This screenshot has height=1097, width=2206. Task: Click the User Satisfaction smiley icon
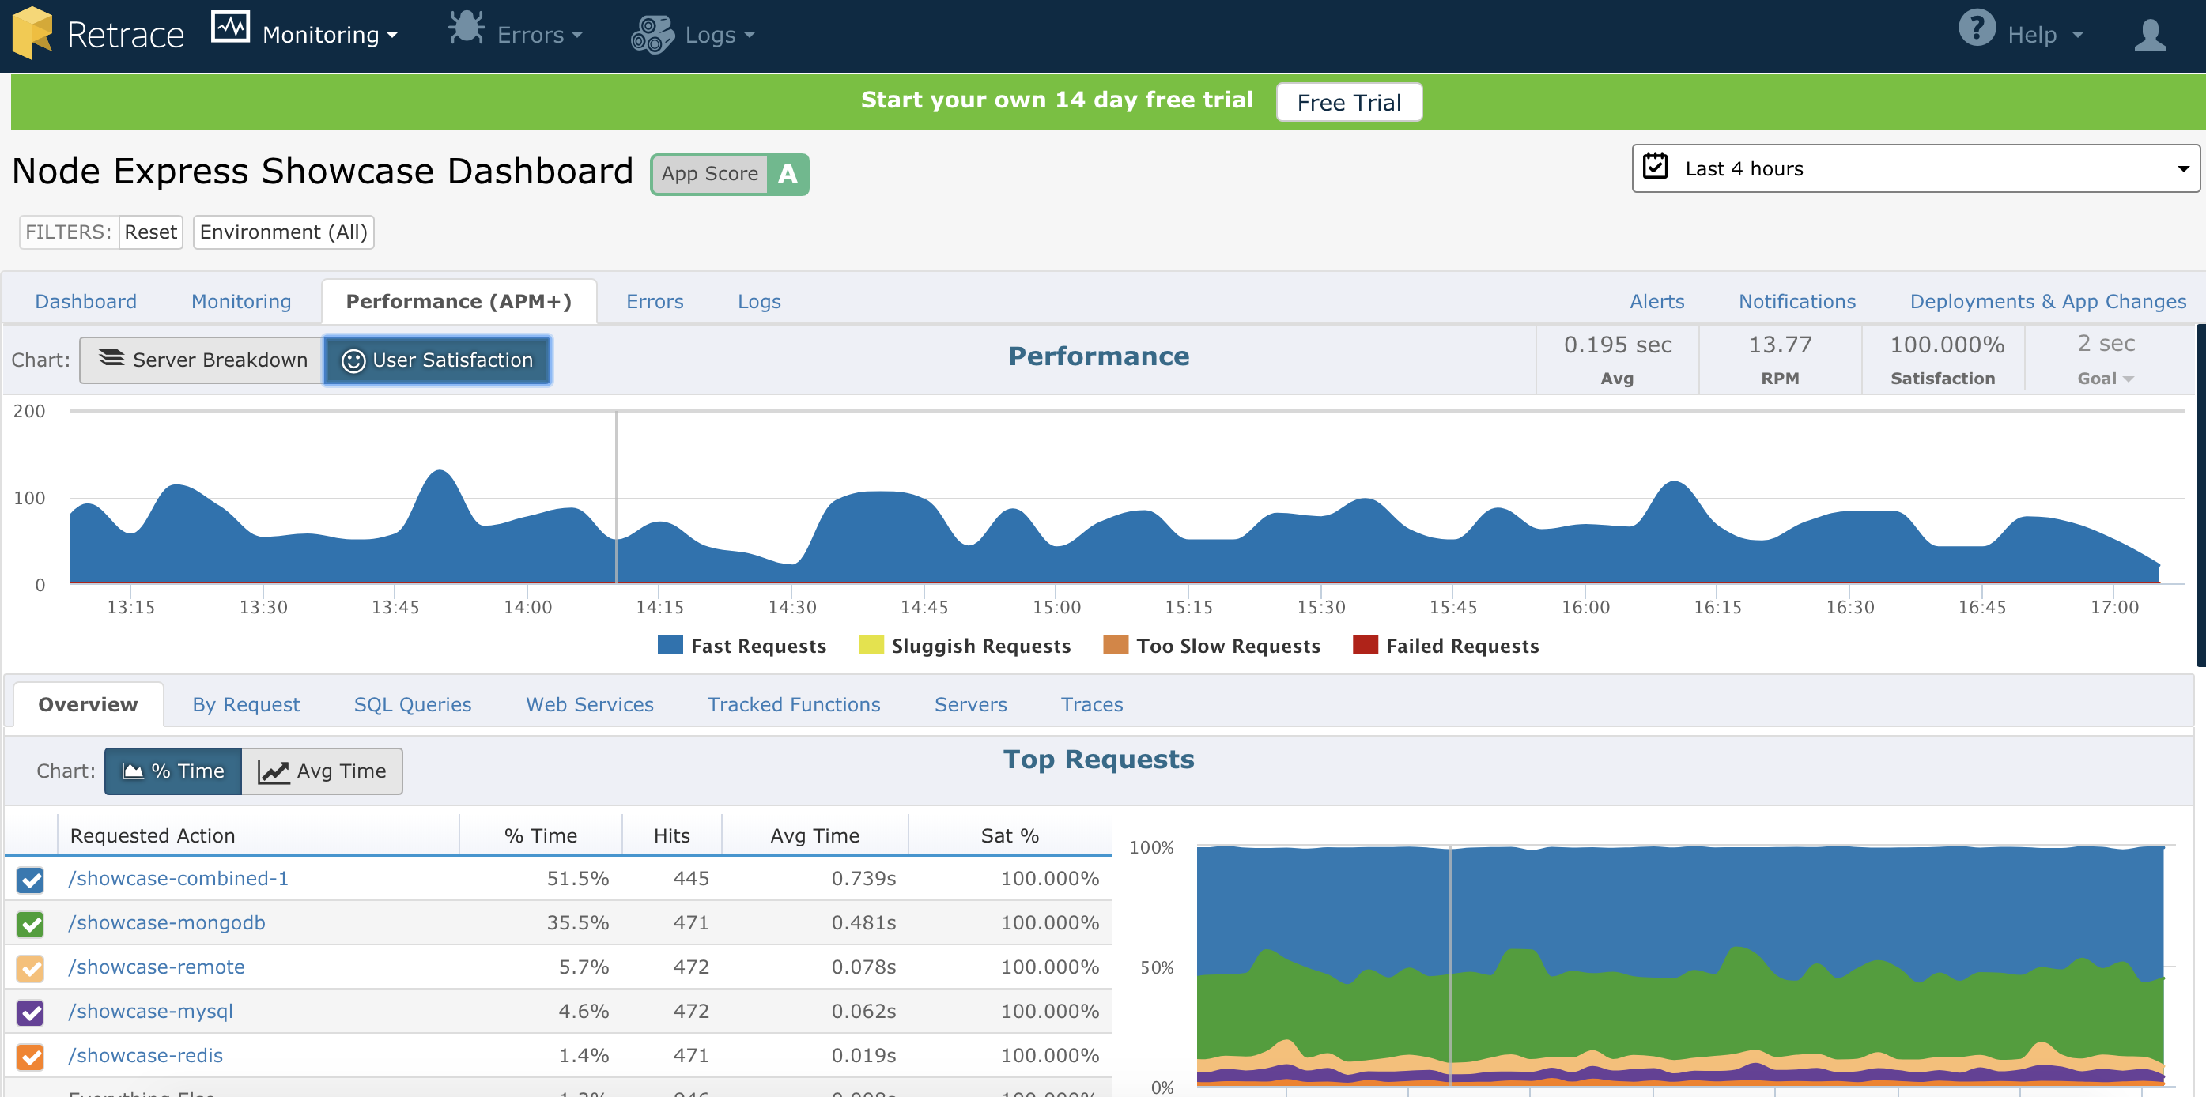tap(353, 361)
